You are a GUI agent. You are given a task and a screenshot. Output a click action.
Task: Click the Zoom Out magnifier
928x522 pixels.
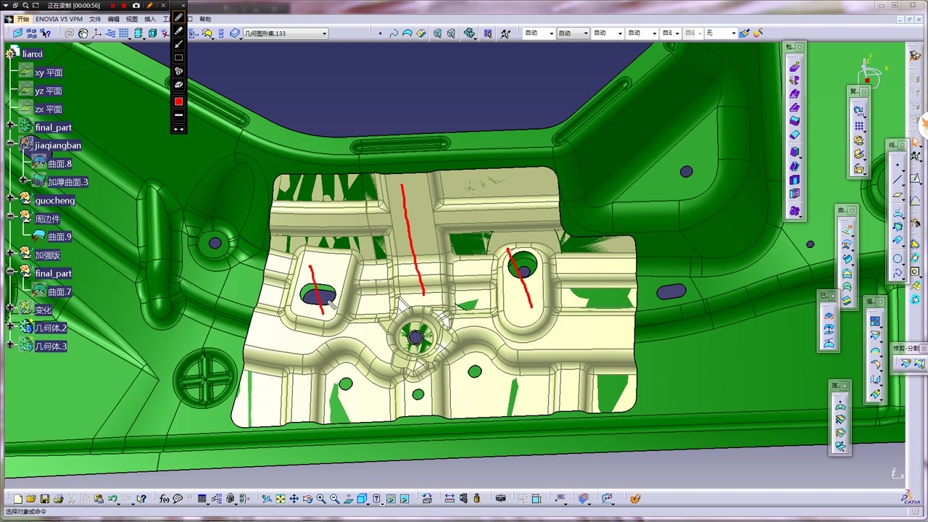point(334,499)
